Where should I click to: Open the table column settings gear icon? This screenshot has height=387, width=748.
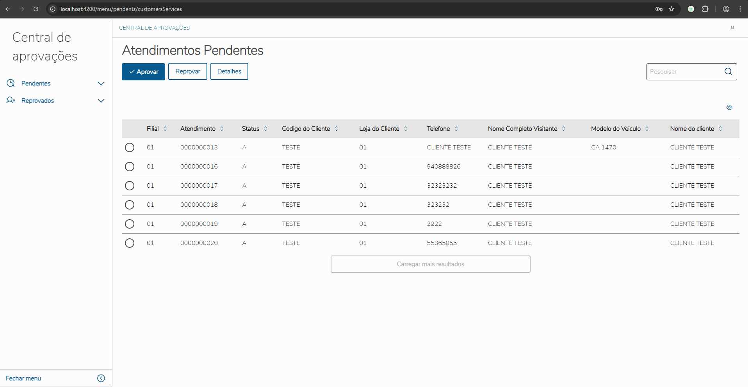pyautogui.click(x=729, y=107)
